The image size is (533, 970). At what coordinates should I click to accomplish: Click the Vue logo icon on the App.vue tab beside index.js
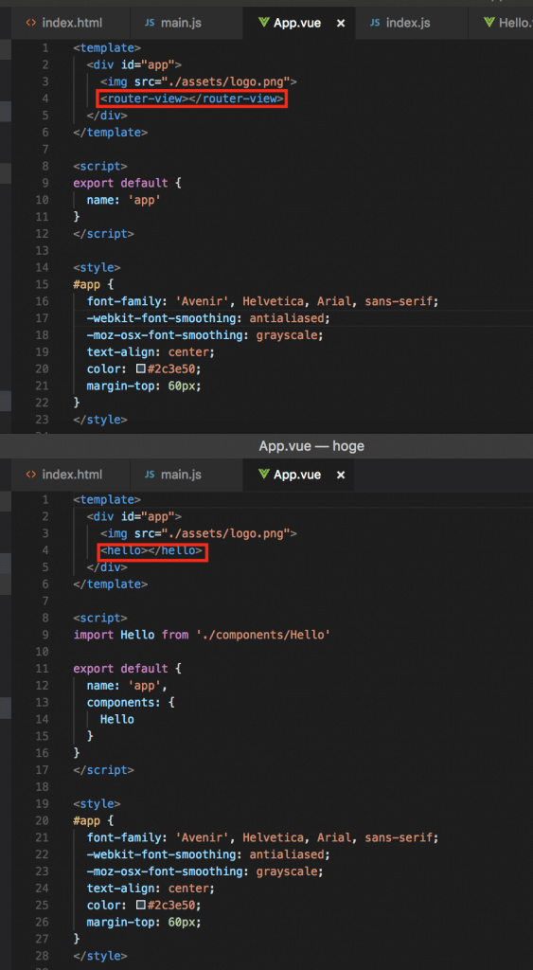263,23
